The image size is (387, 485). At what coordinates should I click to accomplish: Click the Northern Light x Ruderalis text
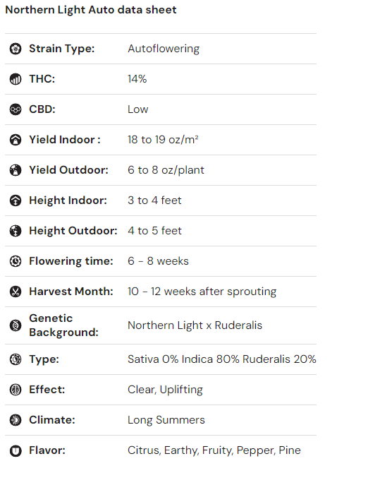(x=195, y=325)
